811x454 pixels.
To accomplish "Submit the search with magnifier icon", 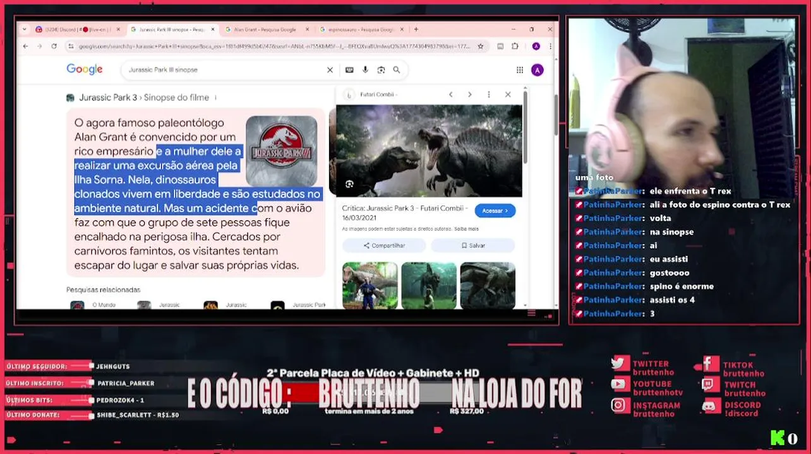I will [x=397, y=70].
